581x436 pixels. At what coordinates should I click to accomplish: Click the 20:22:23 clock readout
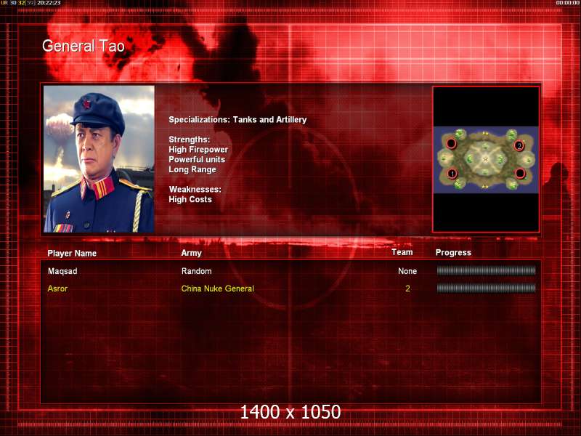(x=49, y=3)
